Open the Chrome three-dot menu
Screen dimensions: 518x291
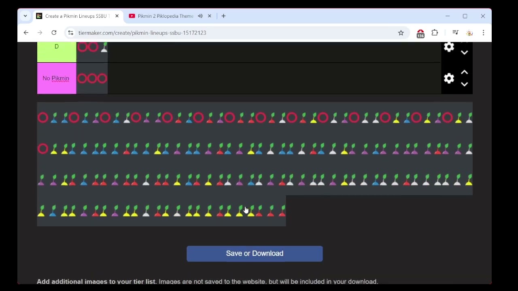(484, 33)
